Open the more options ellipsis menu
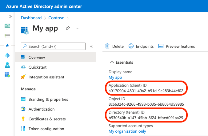 point(78,28)
